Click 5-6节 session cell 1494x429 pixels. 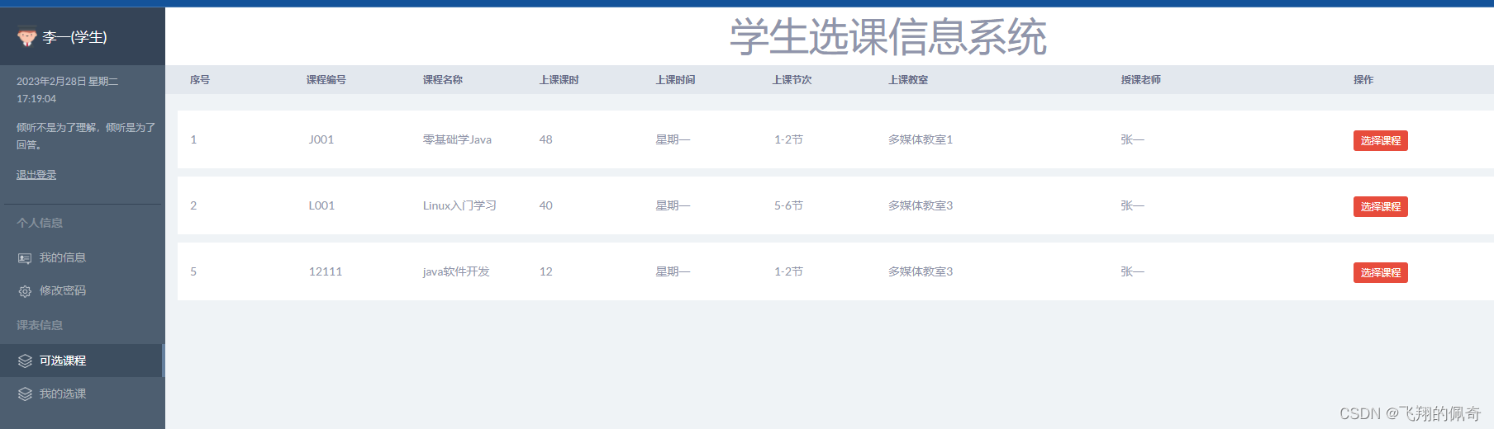point(788,205)
